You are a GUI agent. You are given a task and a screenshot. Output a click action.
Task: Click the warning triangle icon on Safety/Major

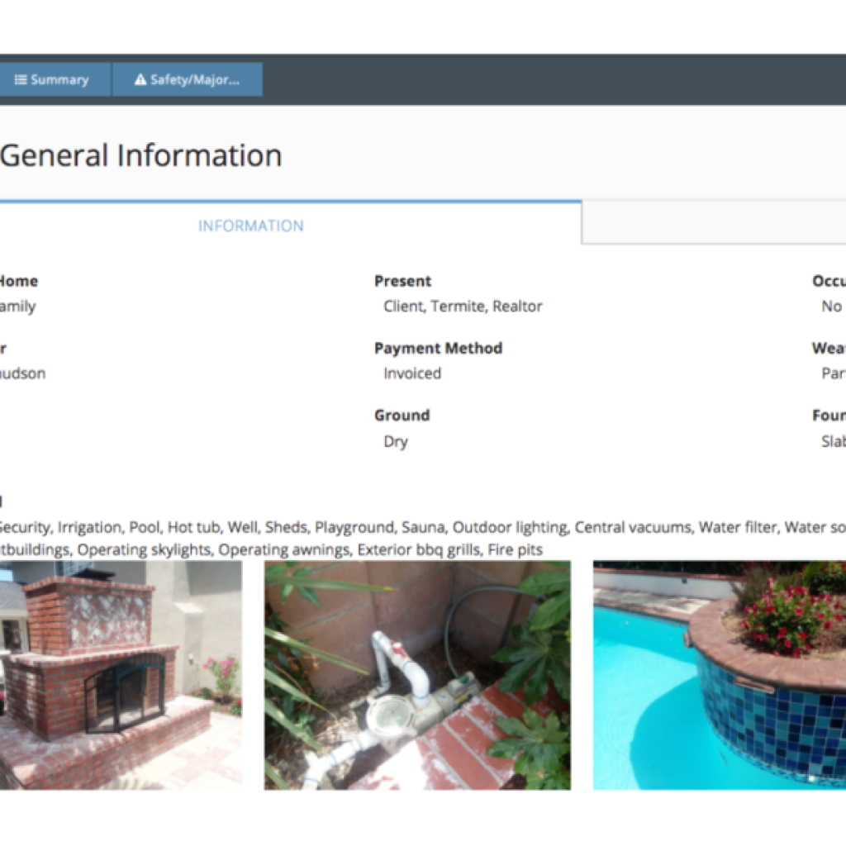point(140,80)
